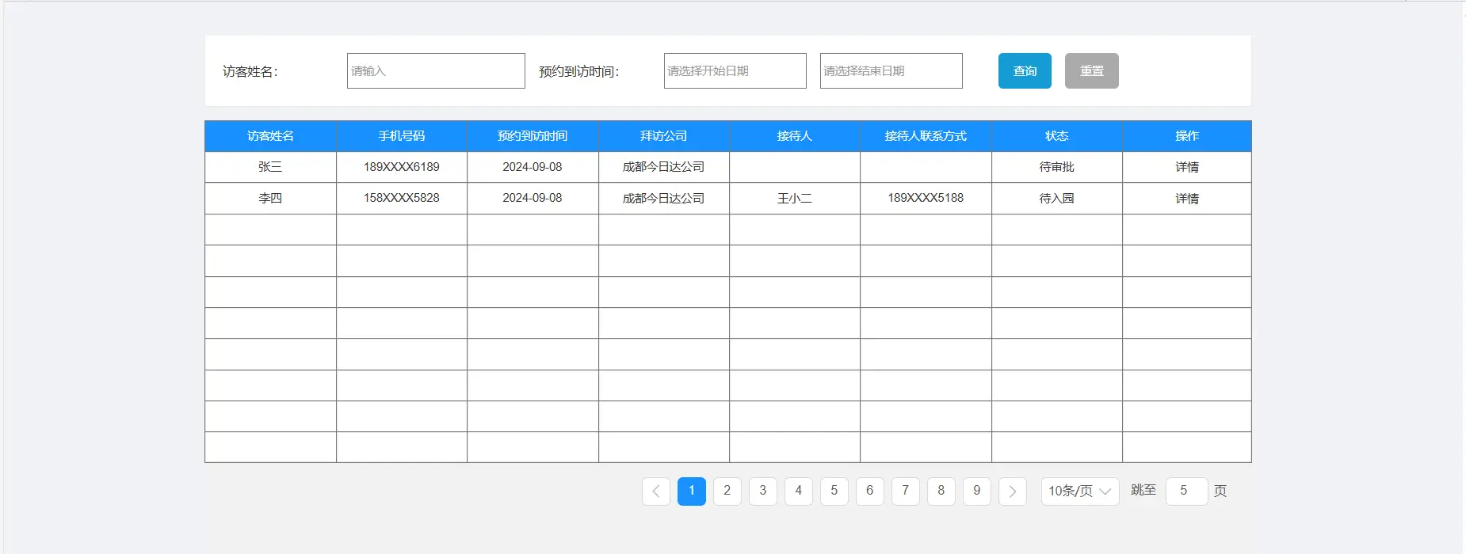View 详情 for visitor 张三
The image size is (1466, 554).
tap(1186, 167)
